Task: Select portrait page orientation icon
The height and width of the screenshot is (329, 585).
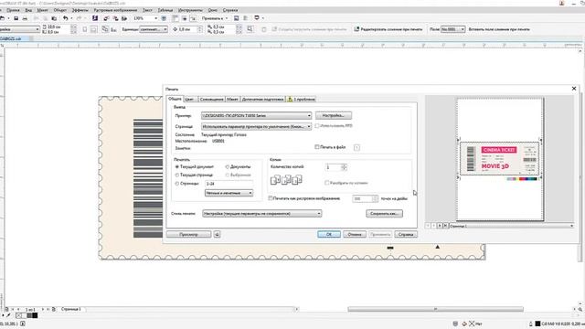Action: point(85,29)
